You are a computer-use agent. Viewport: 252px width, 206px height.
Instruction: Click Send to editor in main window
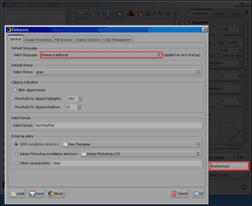tap(228, 175)
